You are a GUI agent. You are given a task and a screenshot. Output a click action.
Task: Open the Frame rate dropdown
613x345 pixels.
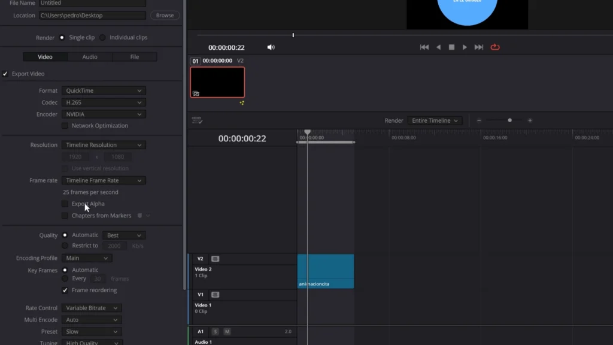tap(104, 180)
